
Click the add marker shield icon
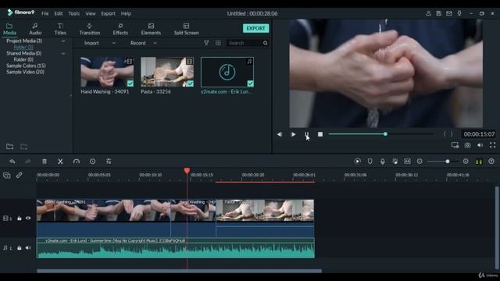coord(370,162)
